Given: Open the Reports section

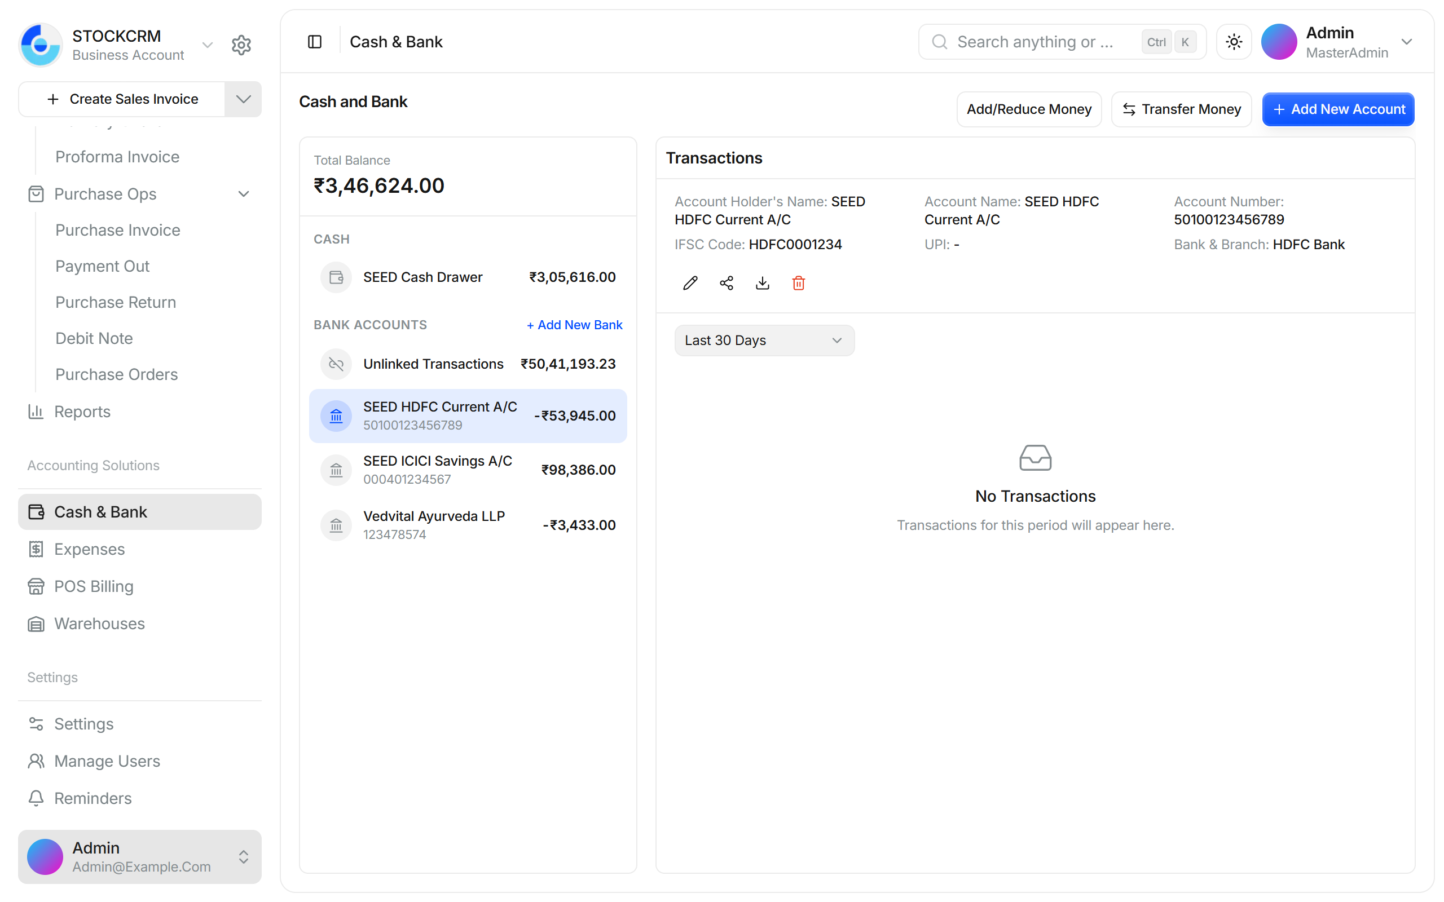Looking at the screenshot, I should point(140,412).
